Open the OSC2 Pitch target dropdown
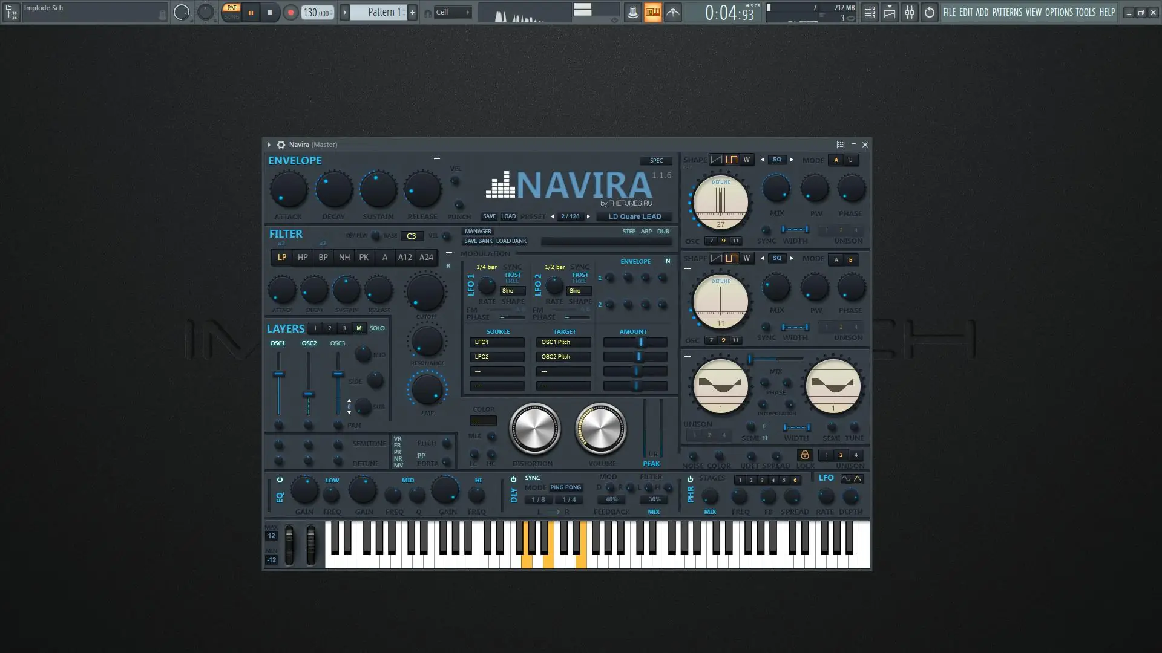The height and width of the screenshot is (653, 1162). click(563, 357)
